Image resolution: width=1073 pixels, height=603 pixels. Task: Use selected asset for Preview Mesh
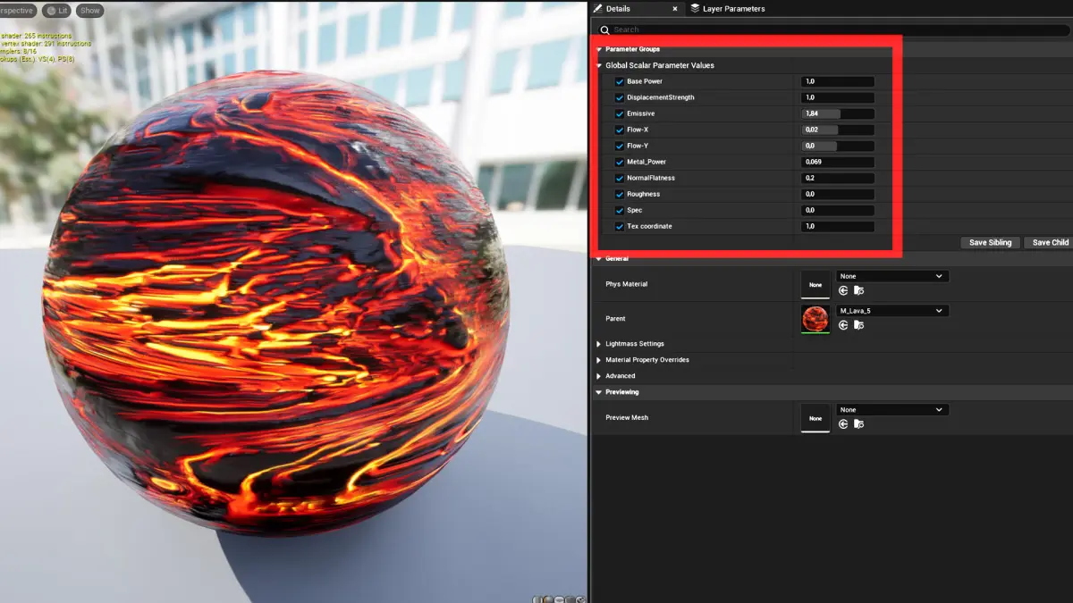pos(843,423)
